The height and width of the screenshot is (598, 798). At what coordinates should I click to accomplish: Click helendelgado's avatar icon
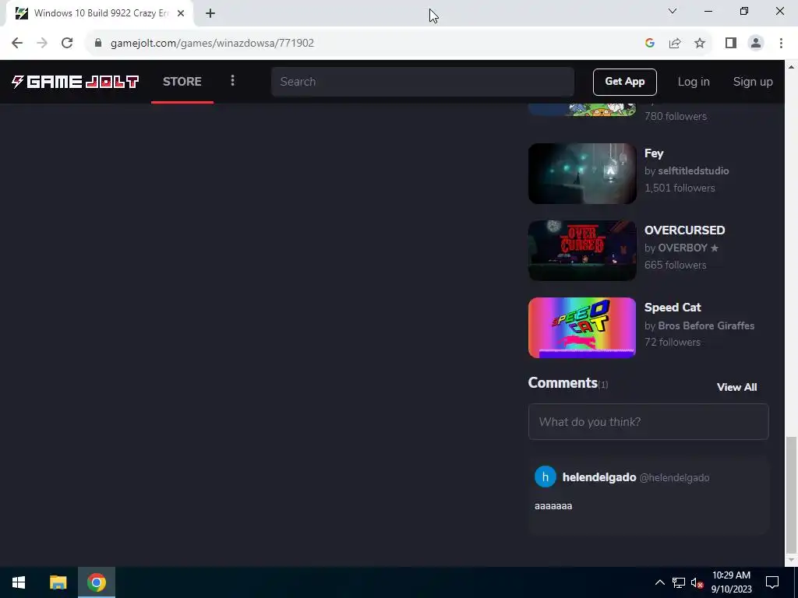click(545, 477)
